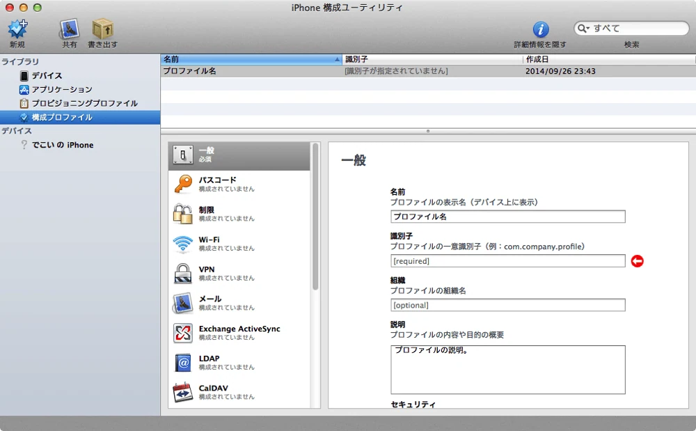696x431 pixels.
Task: Open the VPN payload label
Action: [207, 269]
